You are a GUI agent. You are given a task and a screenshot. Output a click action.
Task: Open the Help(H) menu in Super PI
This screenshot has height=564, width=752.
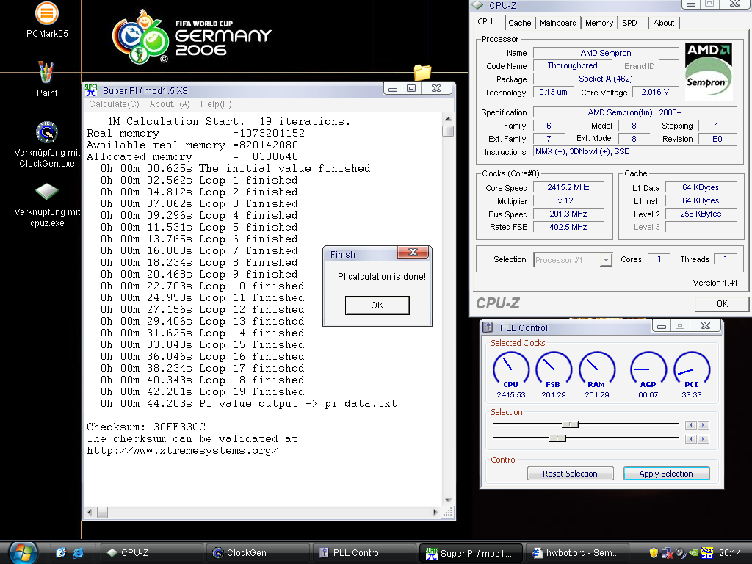pyautogui.click(x=217, y=104)
